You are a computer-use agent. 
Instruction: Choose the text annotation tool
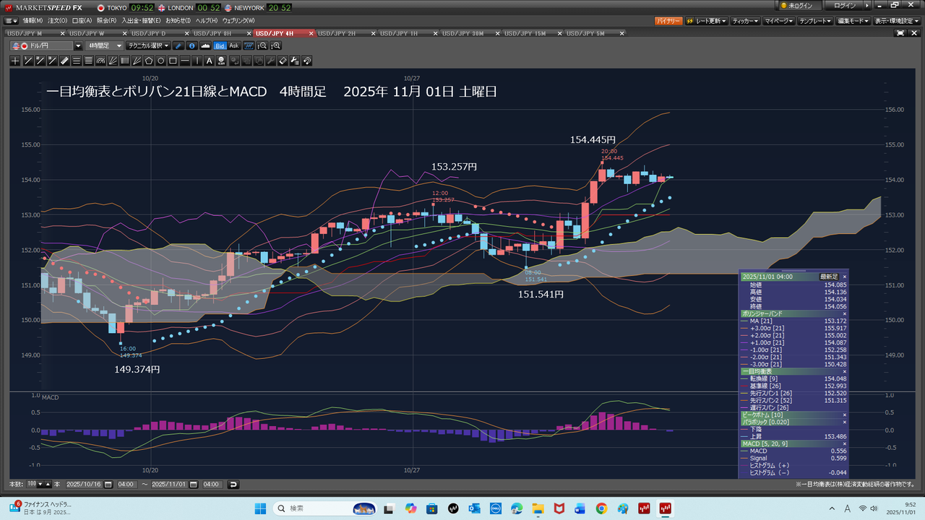coord(210,61)
